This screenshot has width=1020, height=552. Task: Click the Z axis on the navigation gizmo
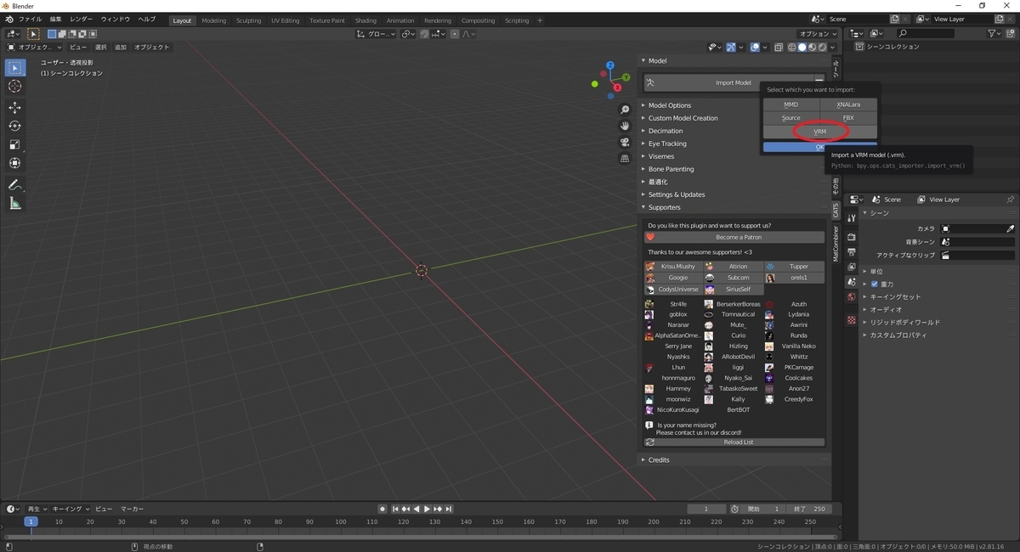click(x=611, y=65)
